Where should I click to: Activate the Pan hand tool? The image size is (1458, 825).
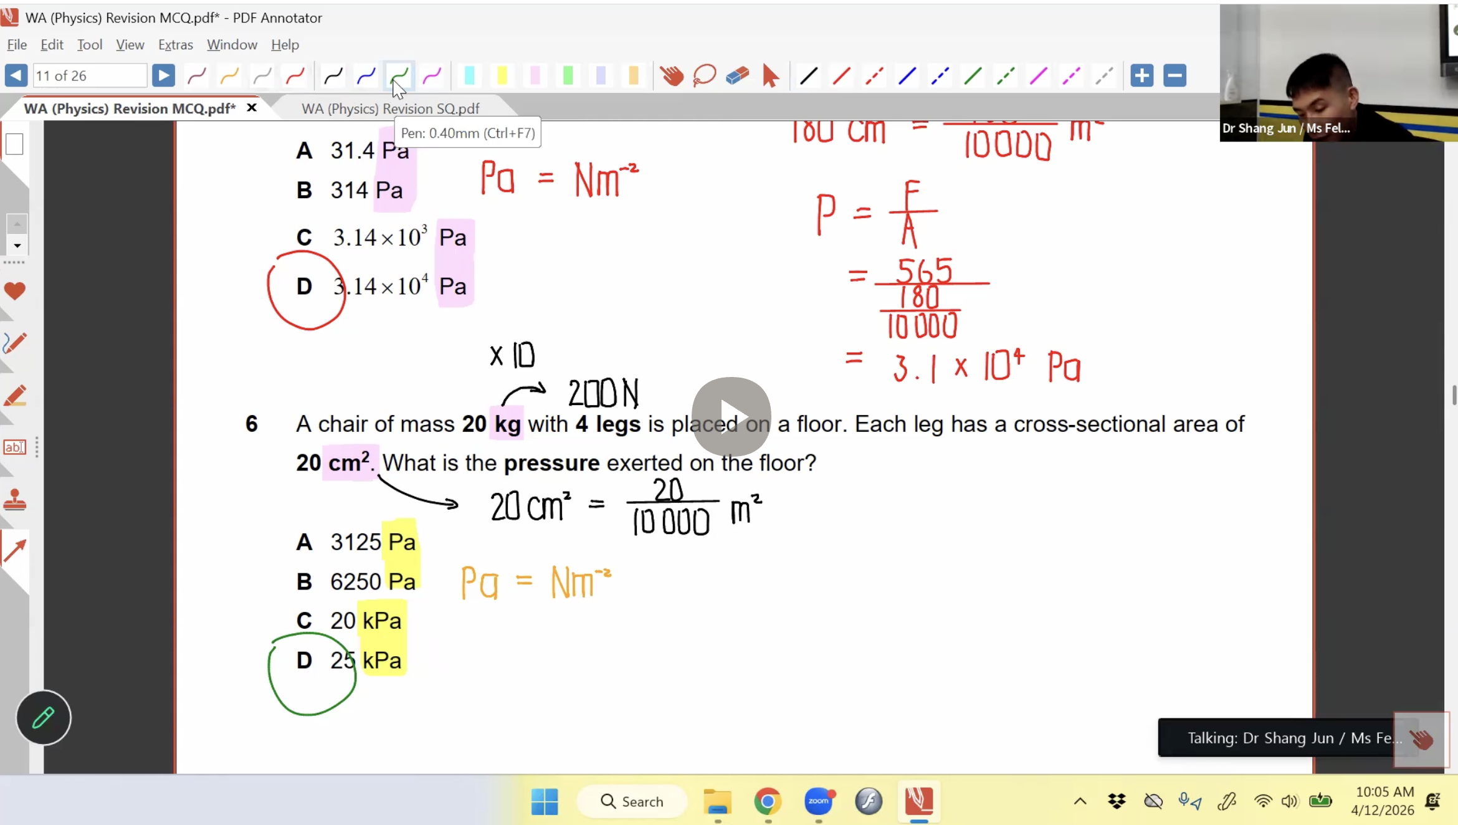[x=672, y=75]
